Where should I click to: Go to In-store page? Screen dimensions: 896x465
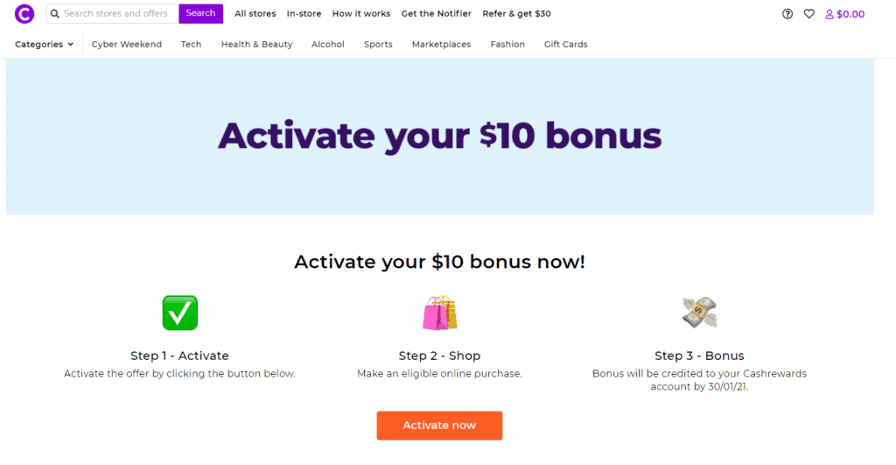[304, 14]
